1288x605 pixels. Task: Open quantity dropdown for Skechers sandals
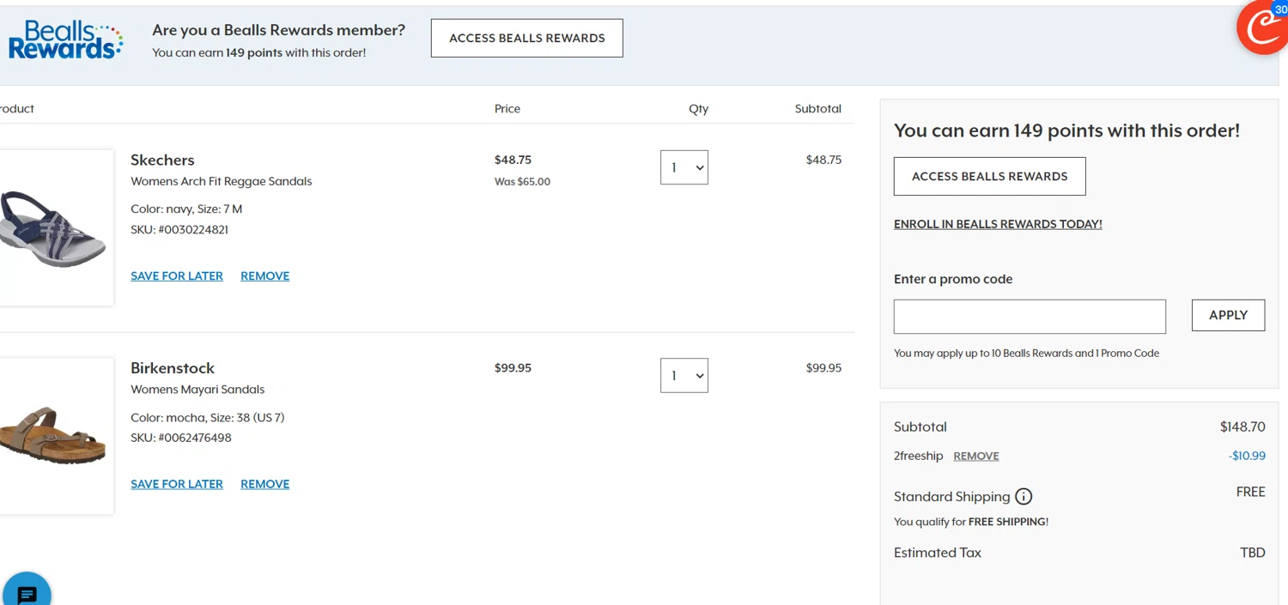tap(684, 167)
